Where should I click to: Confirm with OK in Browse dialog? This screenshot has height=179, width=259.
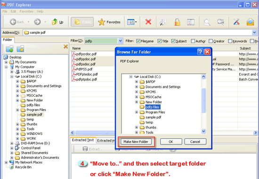coord(171,142)
